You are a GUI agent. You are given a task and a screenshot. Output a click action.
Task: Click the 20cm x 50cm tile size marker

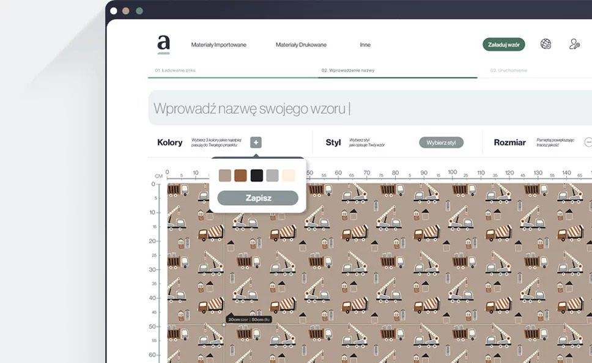240,319
